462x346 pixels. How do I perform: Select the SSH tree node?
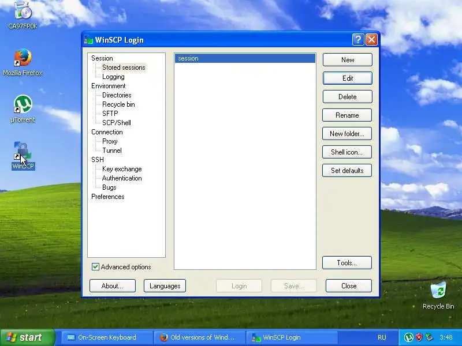[98, 160]
